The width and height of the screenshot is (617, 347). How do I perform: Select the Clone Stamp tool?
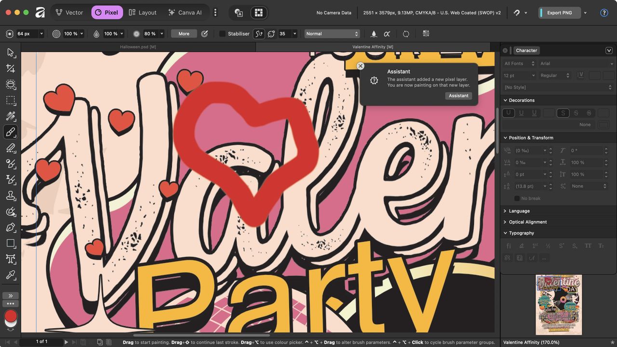[x=11, y=195]
